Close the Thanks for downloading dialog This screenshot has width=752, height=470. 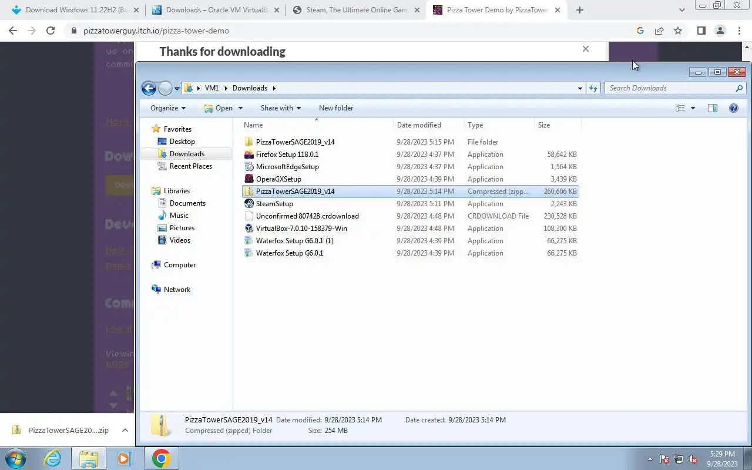click(x=586, y=49)
